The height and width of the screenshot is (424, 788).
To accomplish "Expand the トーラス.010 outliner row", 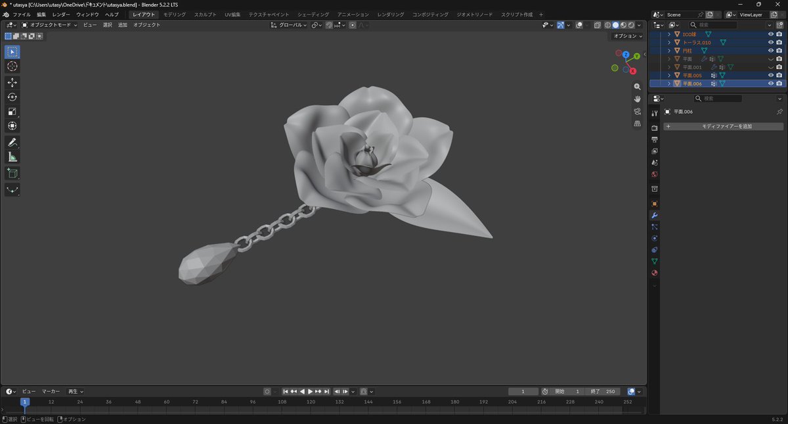I will 669,42.
